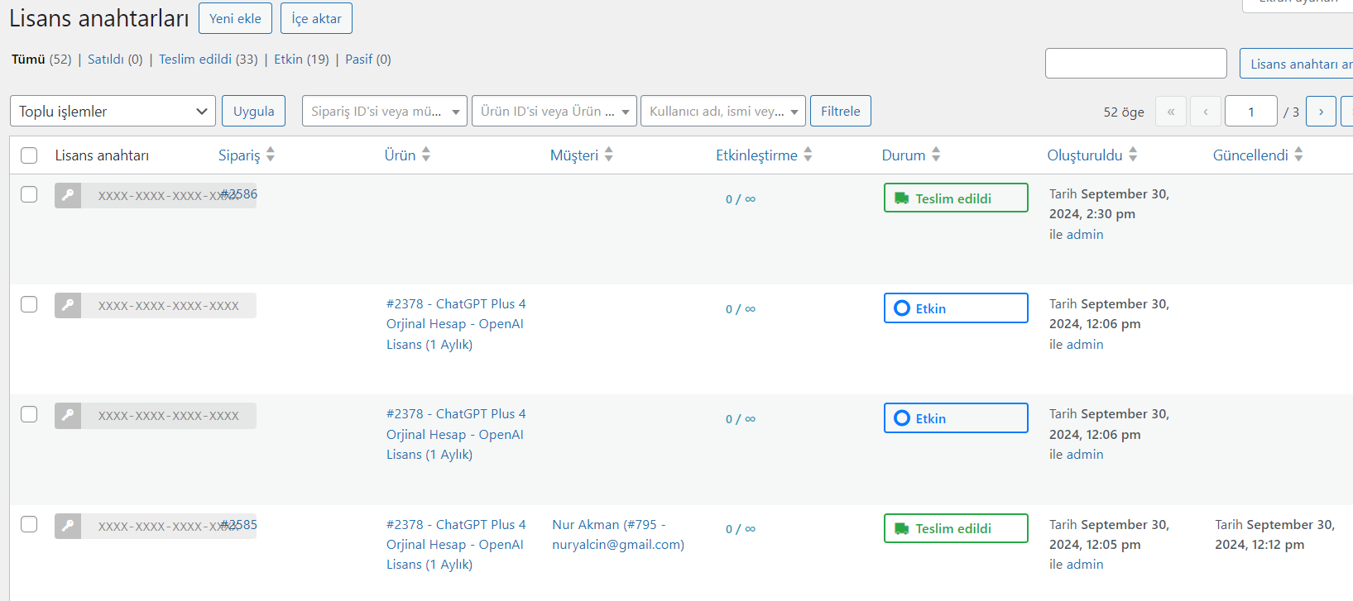Click the key icon in the last license row
The width and height of the screenshot is (1353, 601).
(x=68, y=526)
